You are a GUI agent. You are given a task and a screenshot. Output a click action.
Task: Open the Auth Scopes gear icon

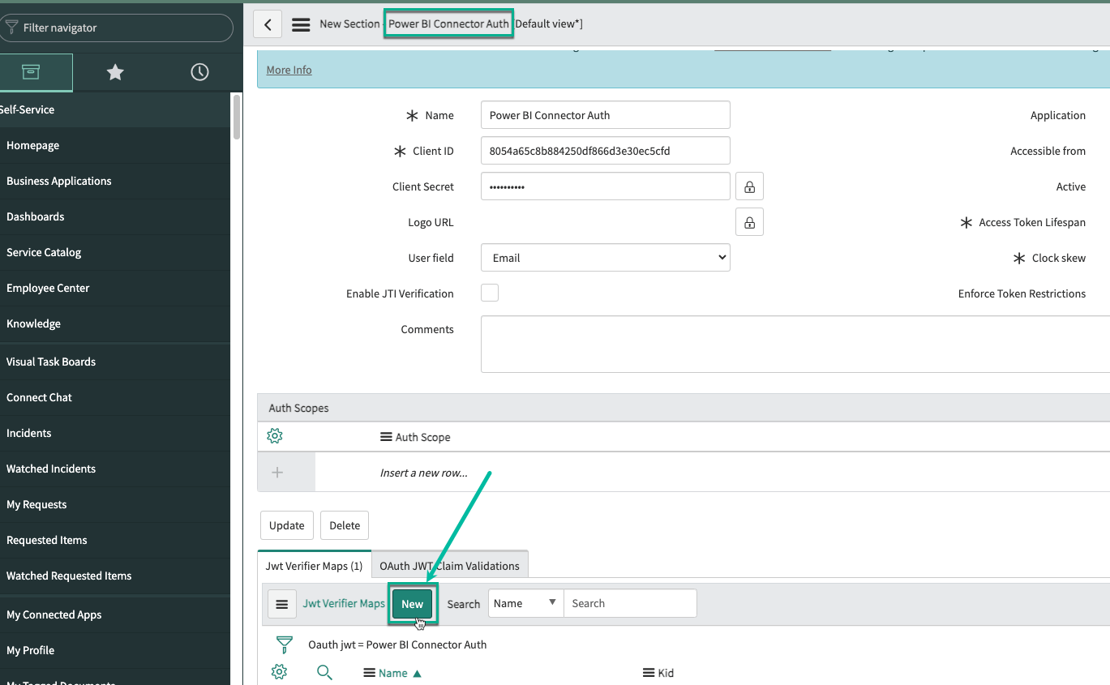(x=274, y=436)
